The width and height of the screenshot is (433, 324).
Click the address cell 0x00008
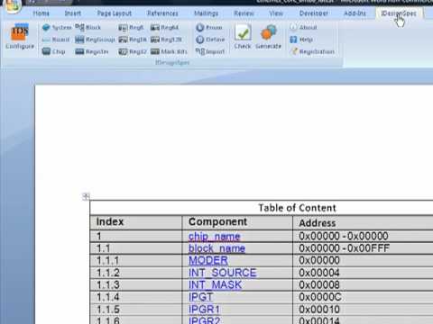pos(319,284)
